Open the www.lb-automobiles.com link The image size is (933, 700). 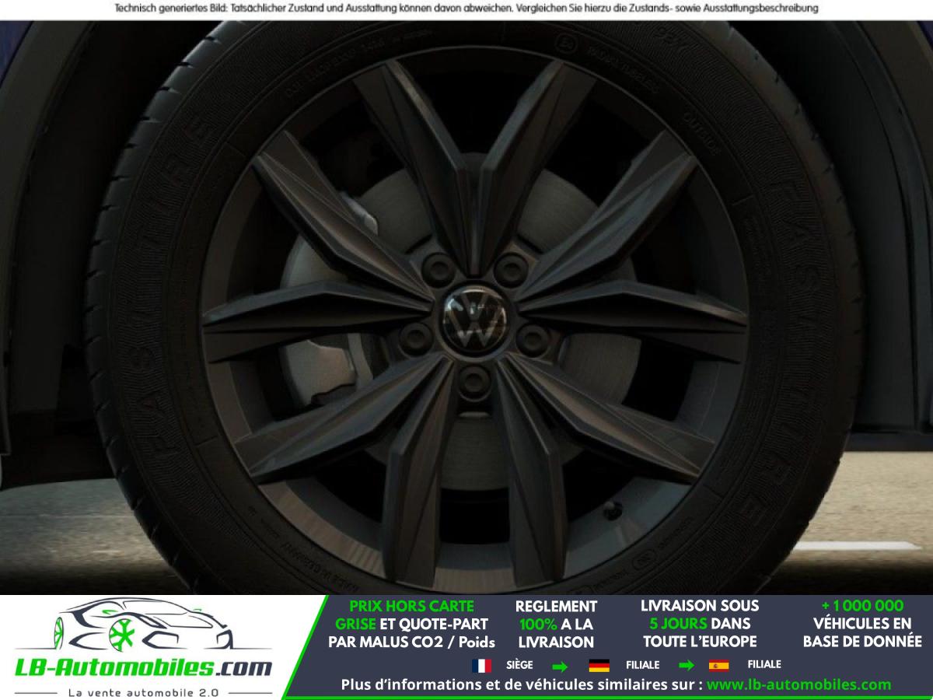(x=799, y=684)
